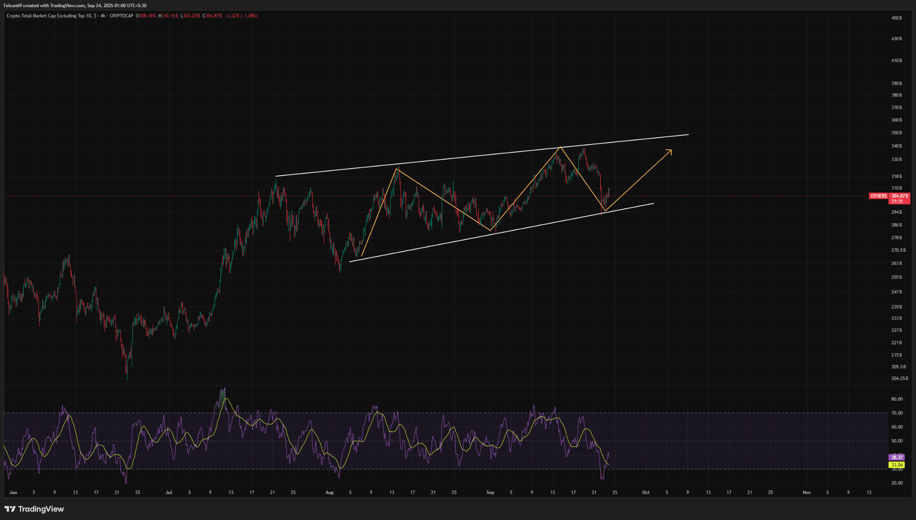Image resolution: width=916 pixels, height=520 pixels.
Task: Click the CRYPTOCAP exchange label
Action: click(121, 16)
